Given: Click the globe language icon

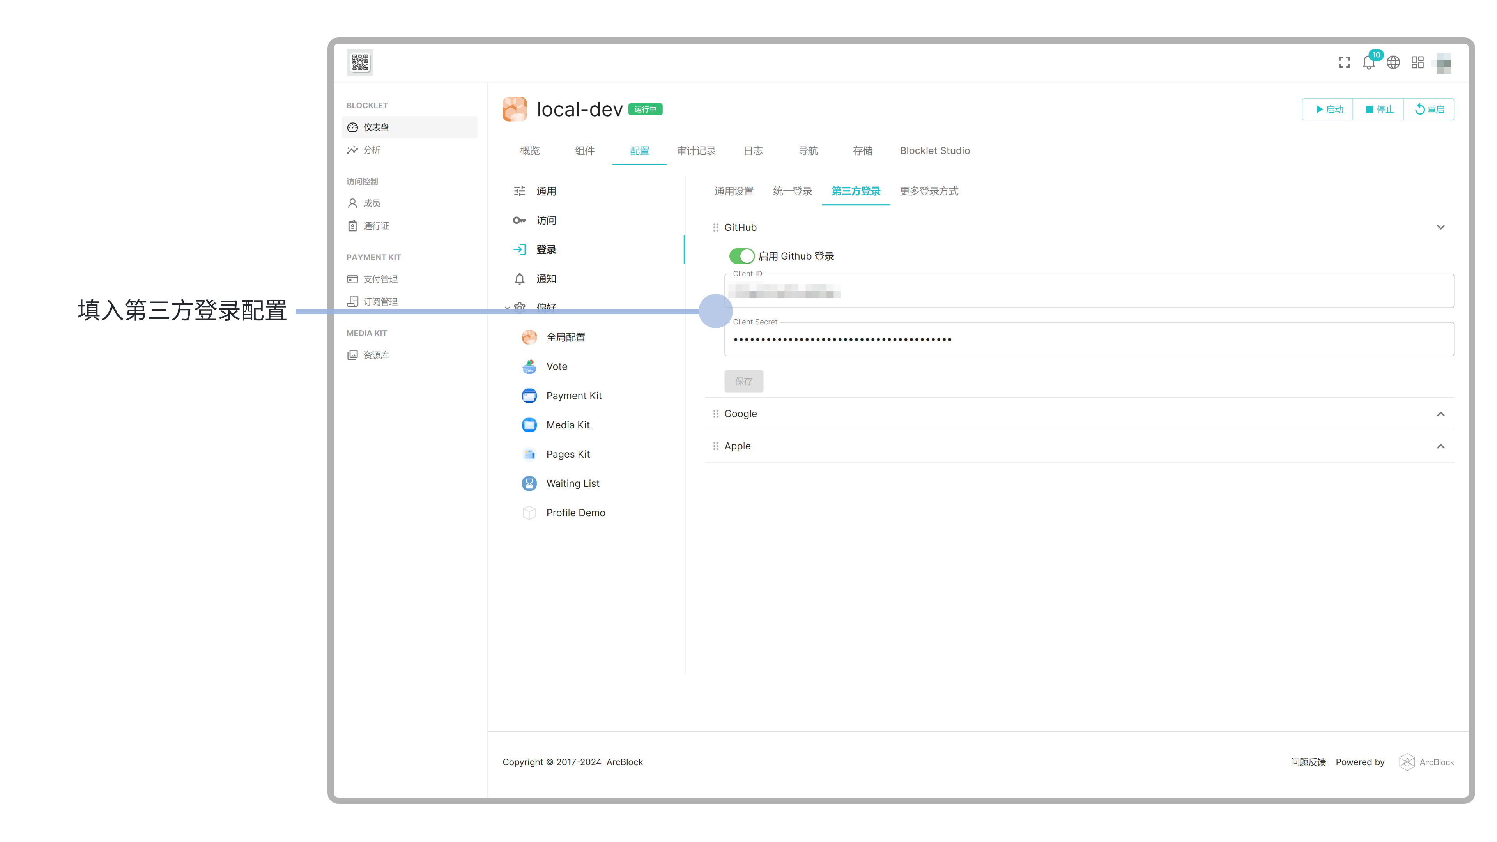Looking at the screenshot, I should coord(1393,62).
